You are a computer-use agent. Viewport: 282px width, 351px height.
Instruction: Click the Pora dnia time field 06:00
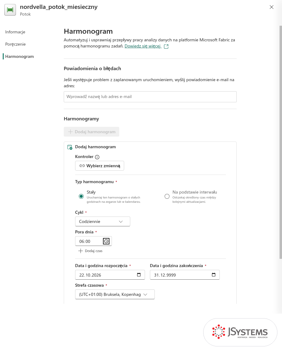tap(93, 241)
